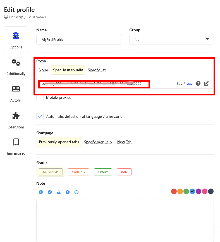Open the Group dropdown
The width and height of the screenshot is (220, 242).
[x=207, y=39]
